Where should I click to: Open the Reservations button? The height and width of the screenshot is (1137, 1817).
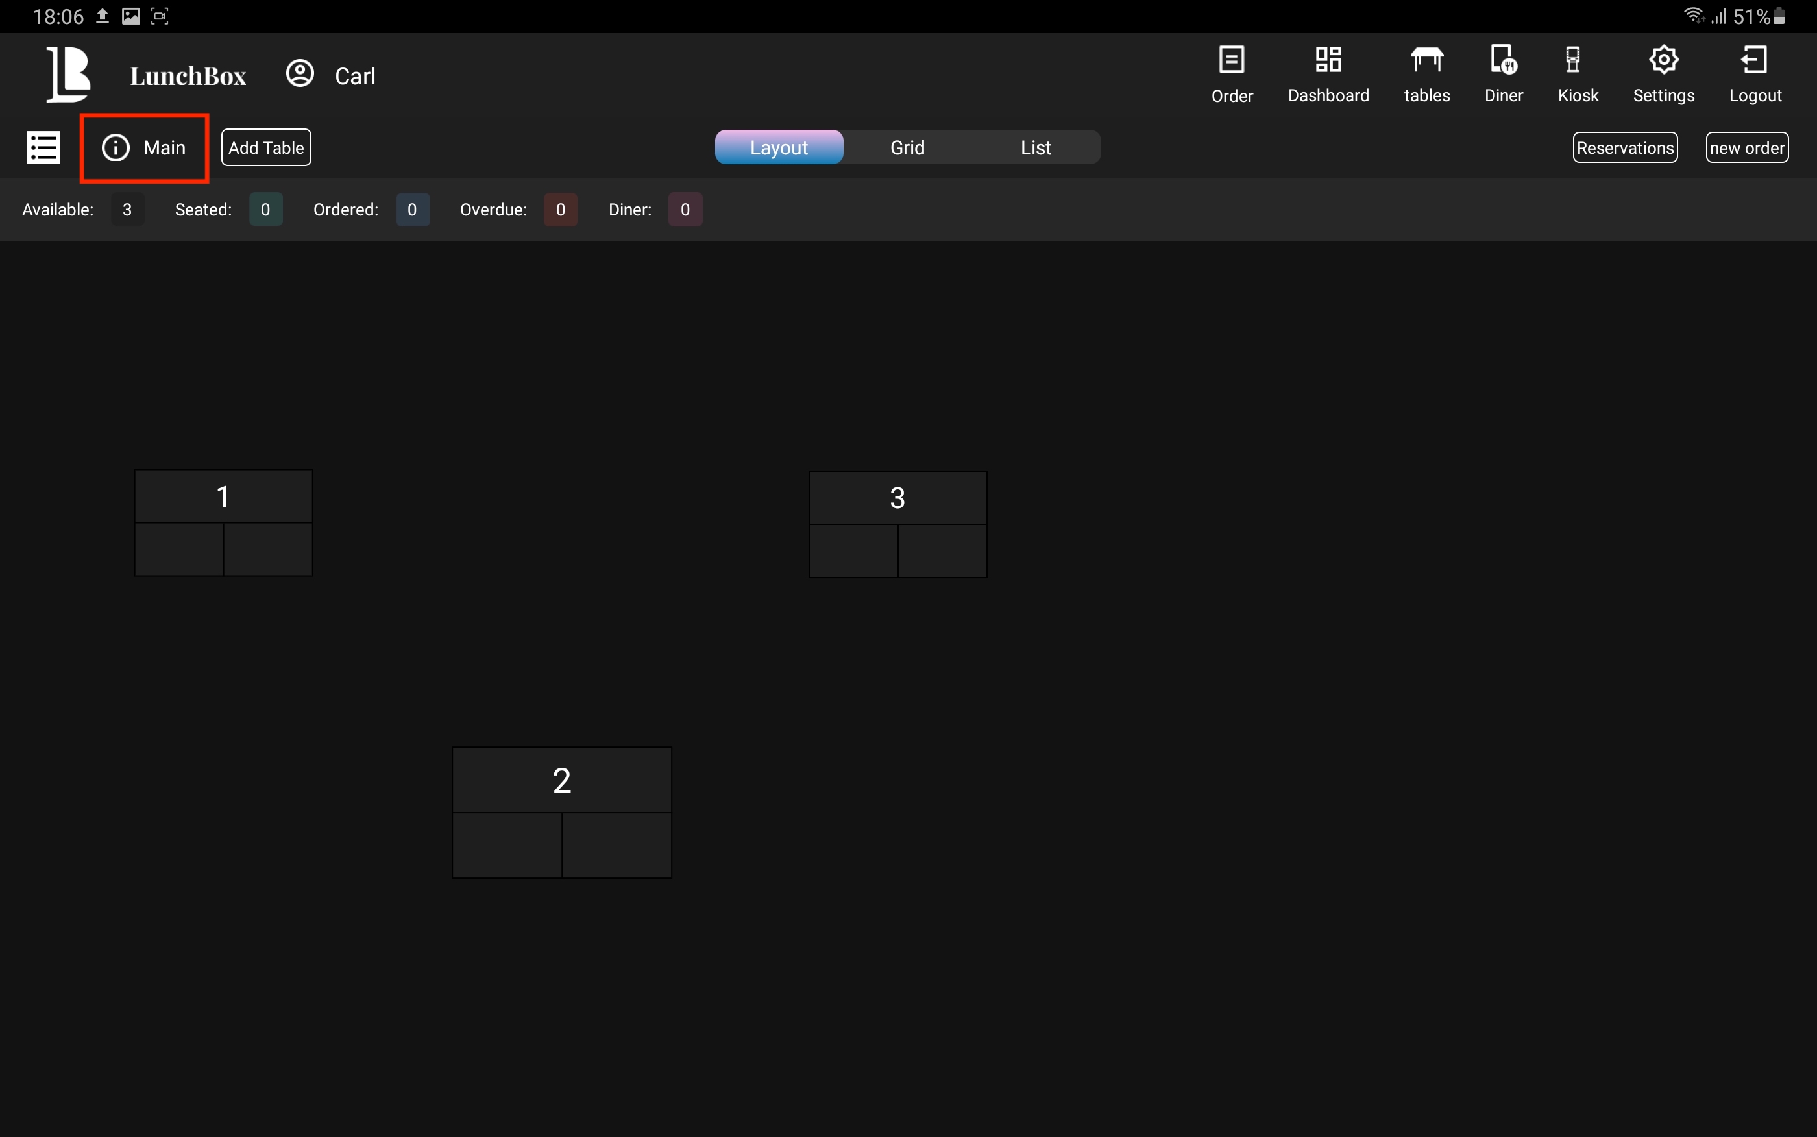pyautogui.click(x=1624, y=148)
